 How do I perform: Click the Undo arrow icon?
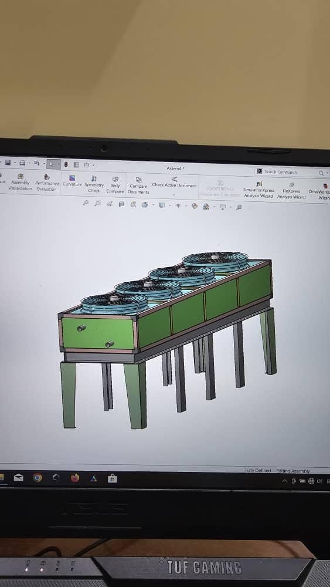coord(36,163)
